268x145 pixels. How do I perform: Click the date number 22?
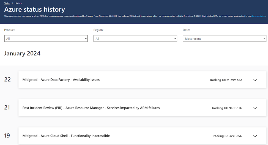click(7, 80)
